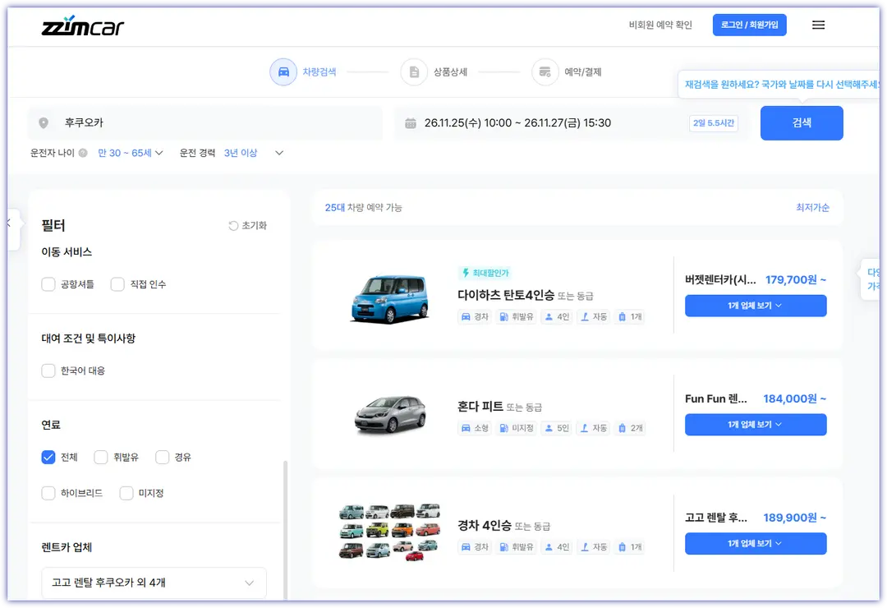
Task: Open the 고고 렌탈 후쿠오카 외 4개 dropdown
Action: [x=154, y=583]
